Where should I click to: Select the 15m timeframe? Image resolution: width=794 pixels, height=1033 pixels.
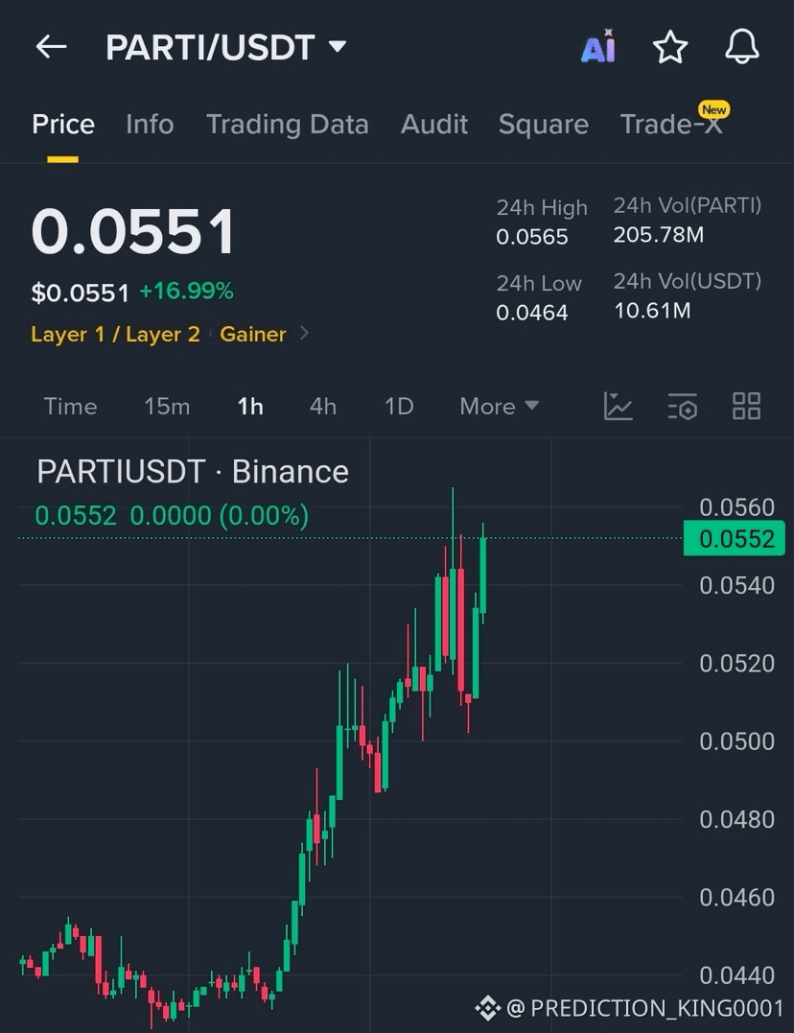pos(168,407)
